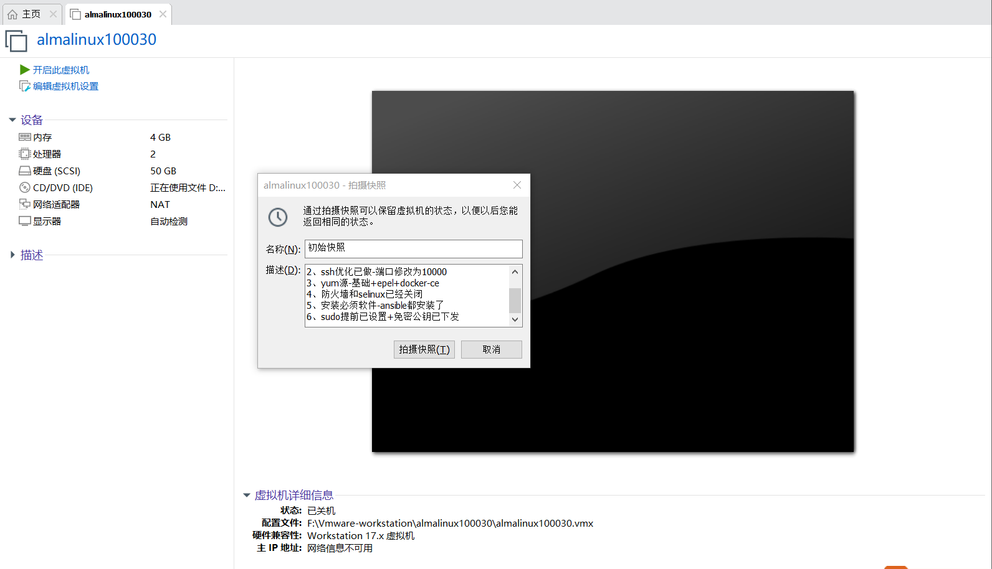Click the VM icon beside almalinux100030 title
992x569 pixels.
coord(16,40)
